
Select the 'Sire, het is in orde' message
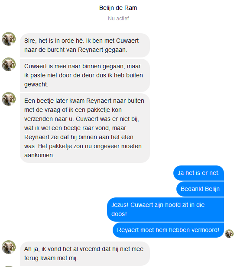[85, 45]
